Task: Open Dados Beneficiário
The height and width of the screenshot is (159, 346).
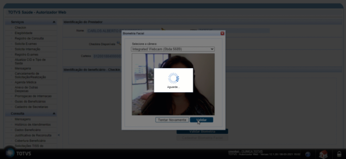Action: click(x=28, y=130)
